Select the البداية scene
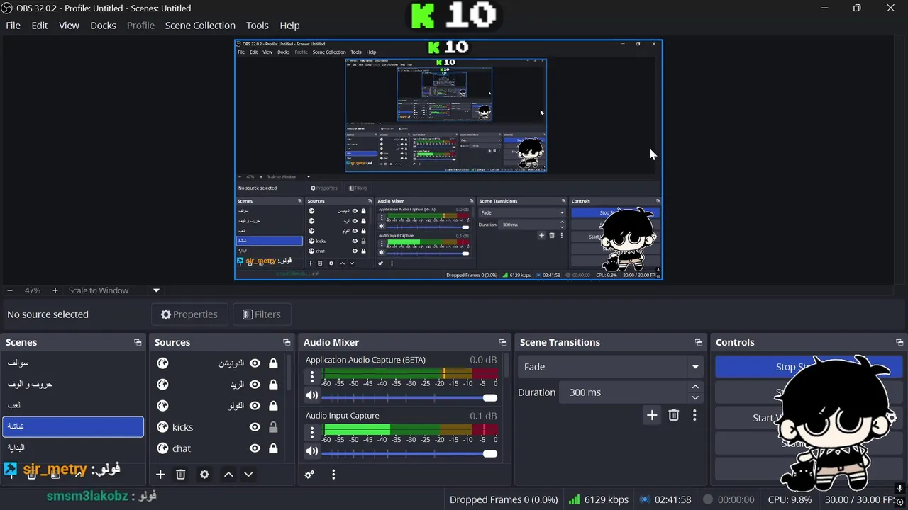 73,448
